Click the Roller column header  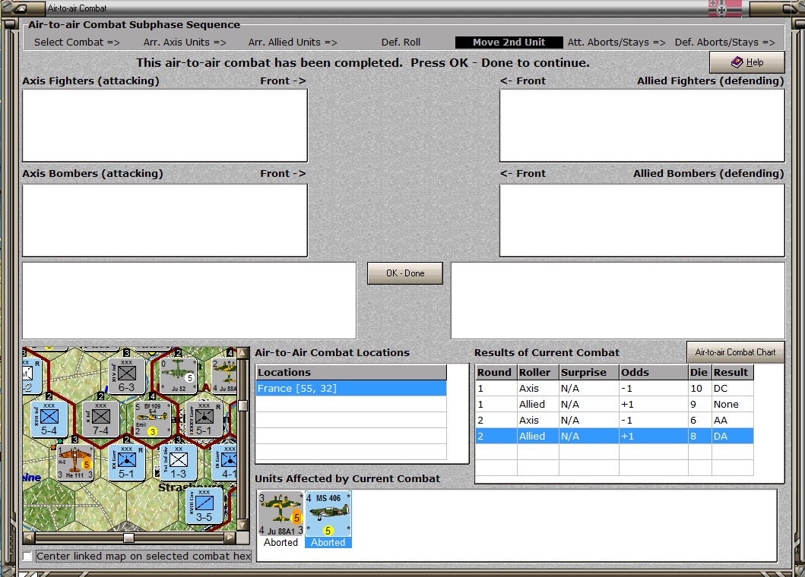tap(537, 372)
